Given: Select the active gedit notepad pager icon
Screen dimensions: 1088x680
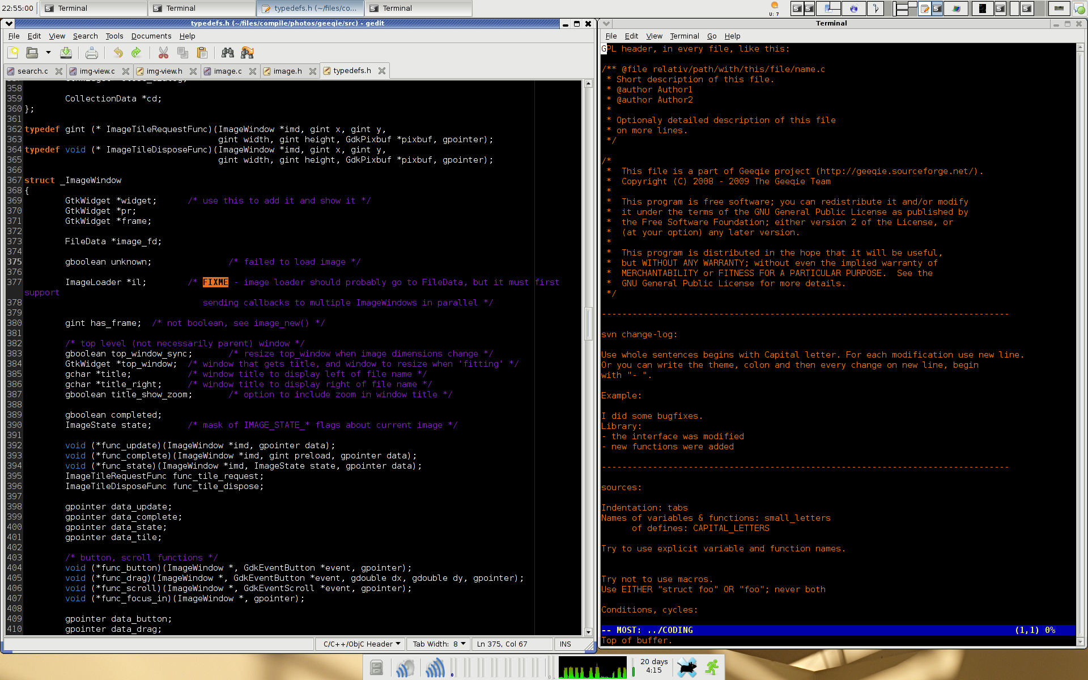Looking at the screenshot, I should tap(925, 8).
